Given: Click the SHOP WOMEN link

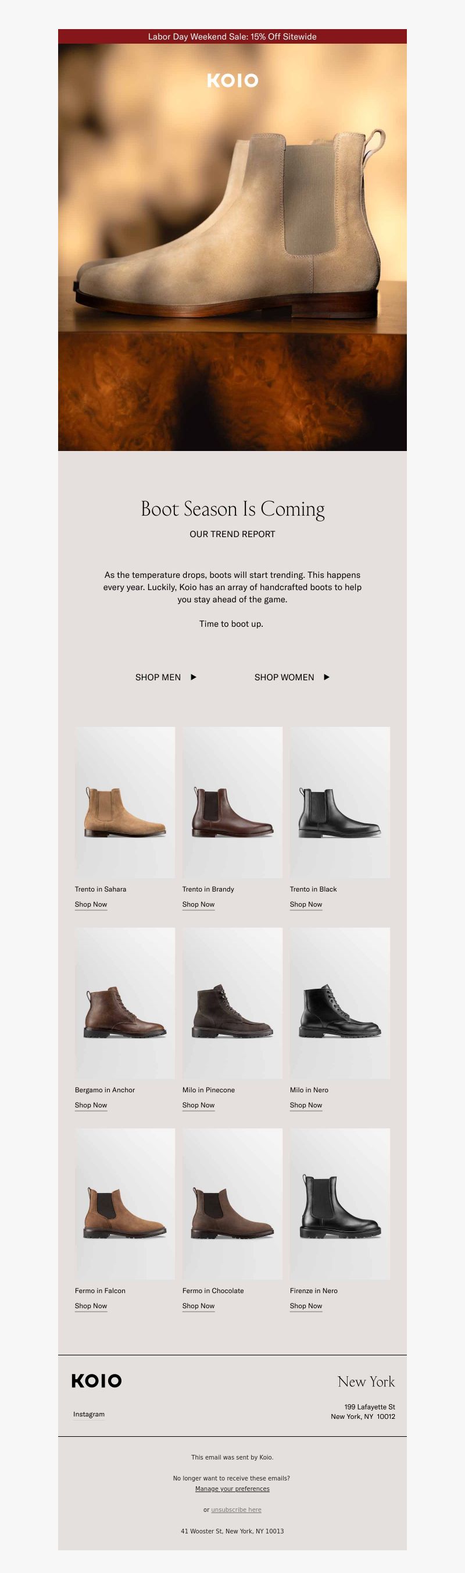Looking at the screenshot, I should (284, 677).
